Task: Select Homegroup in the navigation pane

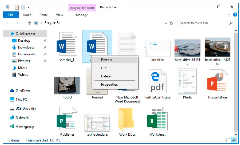Action: pyautogui.click(x=25, y=127)
